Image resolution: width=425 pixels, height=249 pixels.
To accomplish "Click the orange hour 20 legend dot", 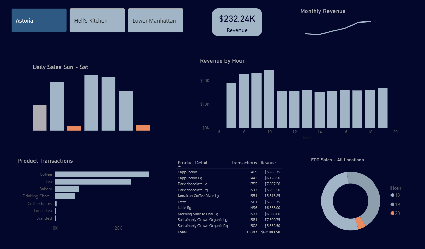I will 393,213.
